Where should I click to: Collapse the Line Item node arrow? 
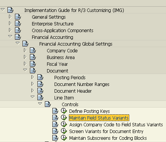[x=33, y=97]
